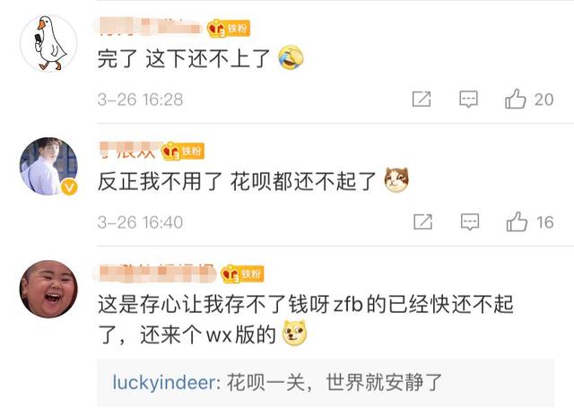Tap the 铁粉 badge on first commenter
The image size is (574, 417).
pos(229,28)
